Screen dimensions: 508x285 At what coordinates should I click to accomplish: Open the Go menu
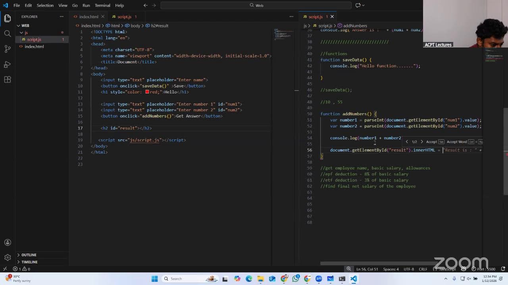tap(75, 5)
